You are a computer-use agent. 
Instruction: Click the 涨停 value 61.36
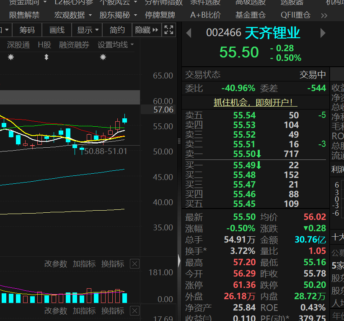click(244, 285)
